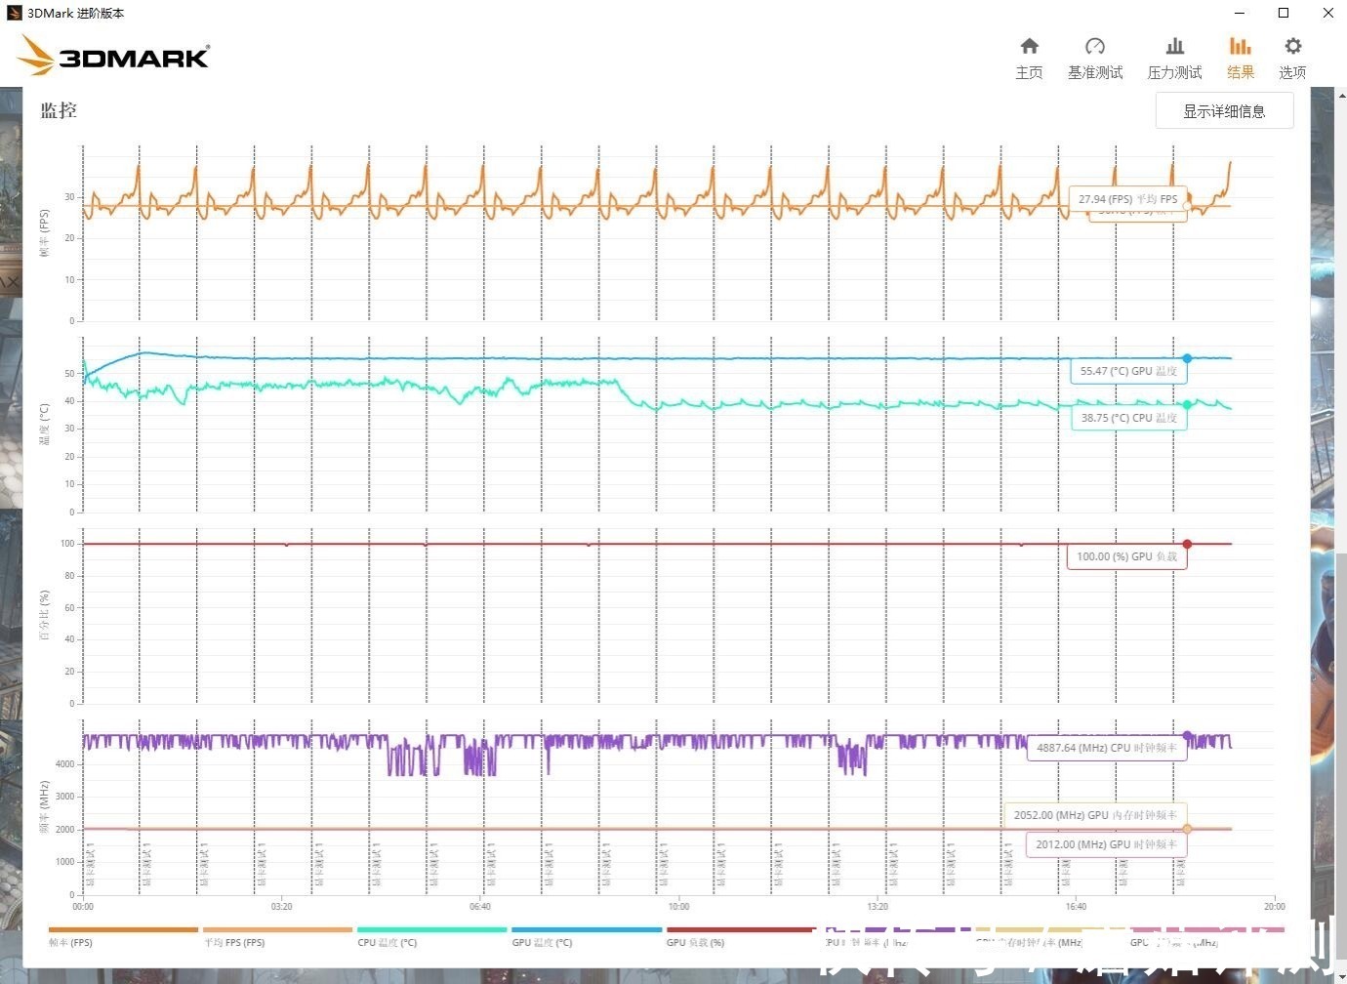Toggle 帧率 (FPS) legend series
Image resolution: width=1347 pixels, height=984 pixels.
123,936
